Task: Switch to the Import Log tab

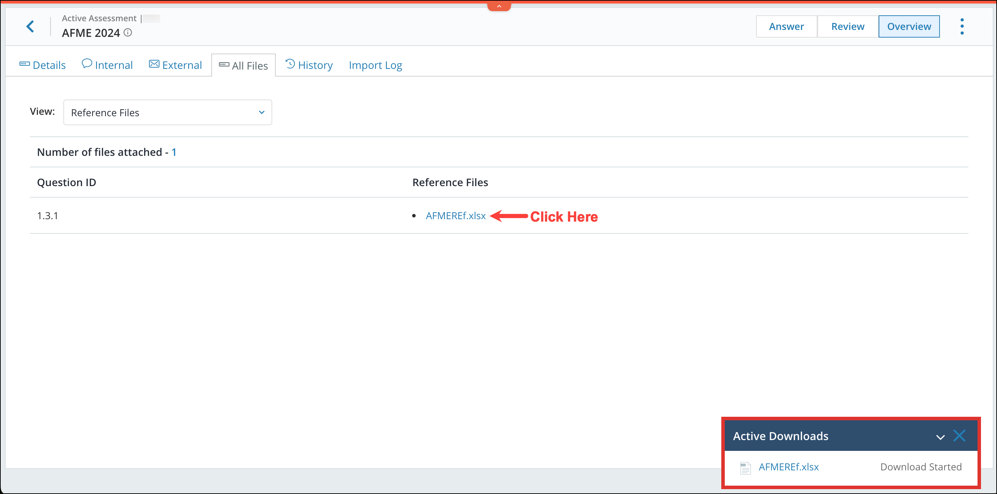Action: tap(375, 65)
